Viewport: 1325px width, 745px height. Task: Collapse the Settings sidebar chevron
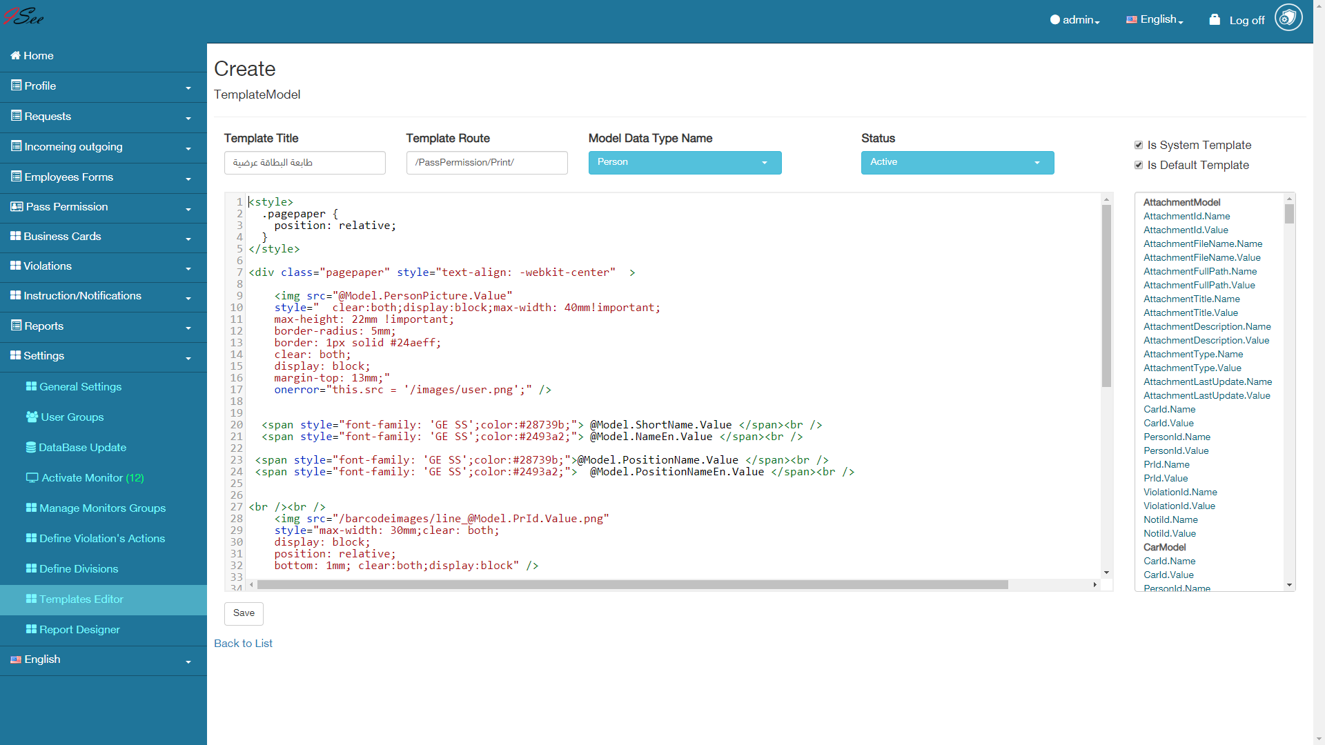(188, 358)
